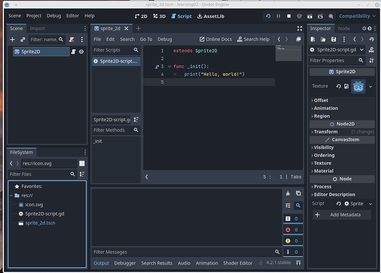Select sprite_2d.tscn in FileSystem

click(40, 223)
